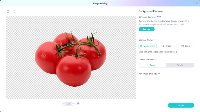Apply the image edits
This screenshot has height=112, width=200.
click(x=181, y=105)
